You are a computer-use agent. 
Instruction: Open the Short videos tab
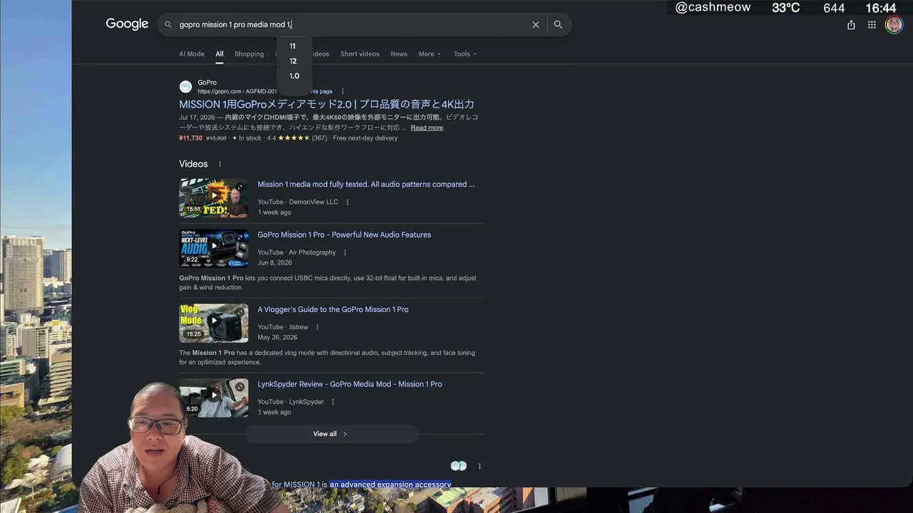[x=359, y=54]
